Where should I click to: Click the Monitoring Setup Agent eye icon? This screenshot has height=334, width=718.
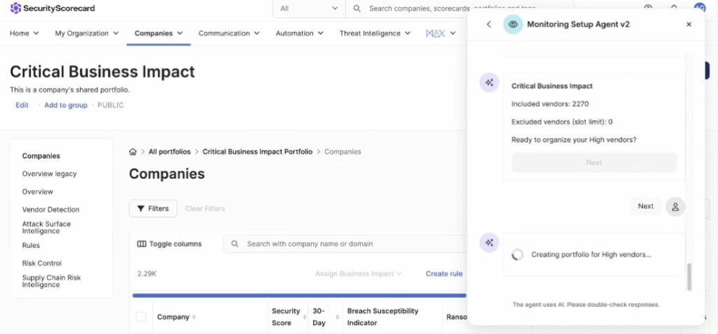(x=513, y=24)
